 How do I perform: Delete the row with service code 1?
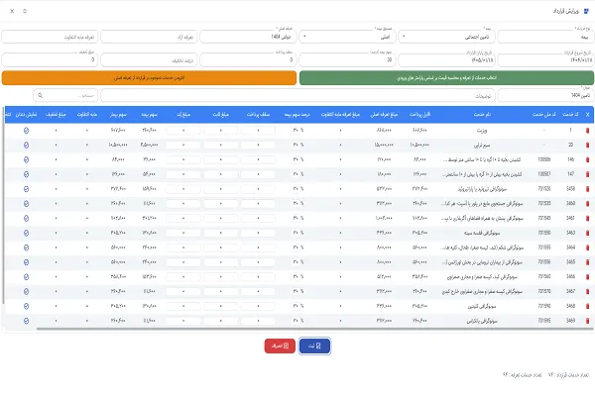[587, 131]
